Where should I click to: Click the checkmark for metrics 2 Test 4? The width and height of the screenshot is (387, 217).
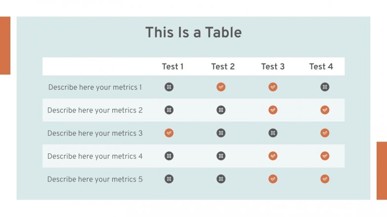(x=325, y=110)
